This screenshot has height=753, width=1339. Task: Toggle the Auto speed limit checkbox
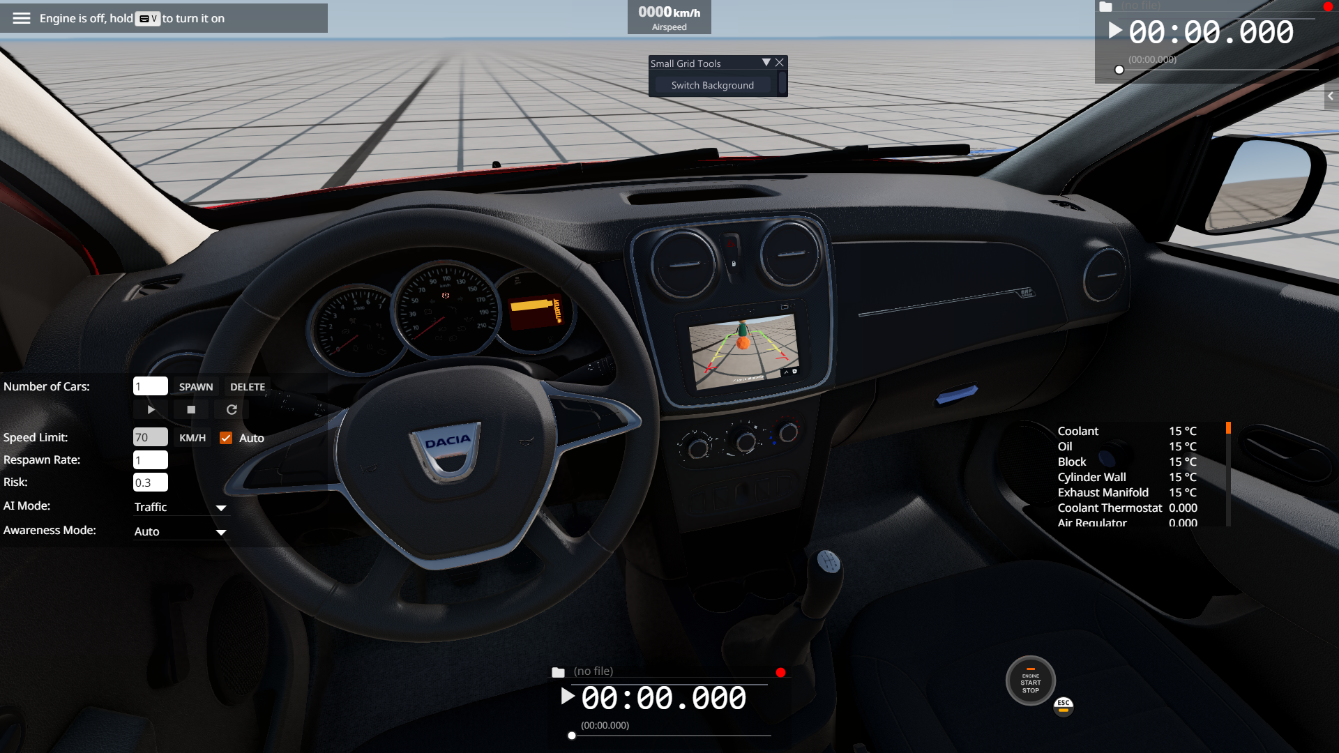pyautogui.click(x=226, y=438)
